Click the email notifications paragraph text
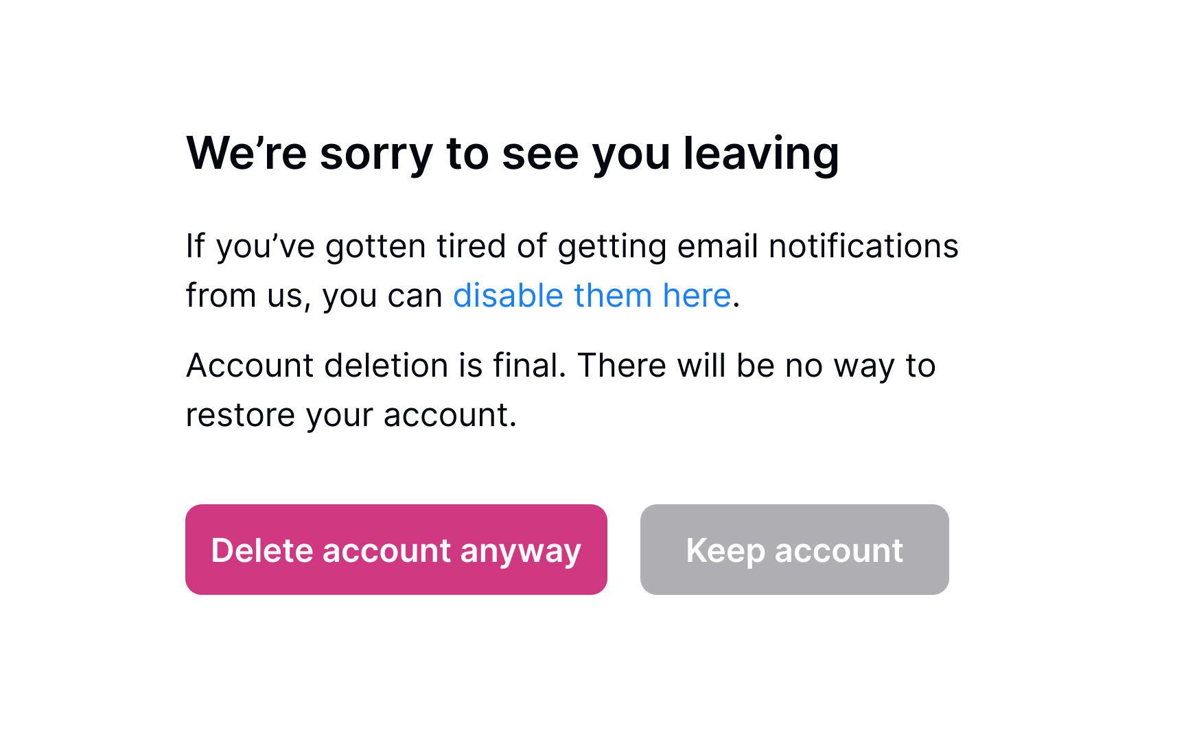The image size is (1186, 741). [571, 246]
